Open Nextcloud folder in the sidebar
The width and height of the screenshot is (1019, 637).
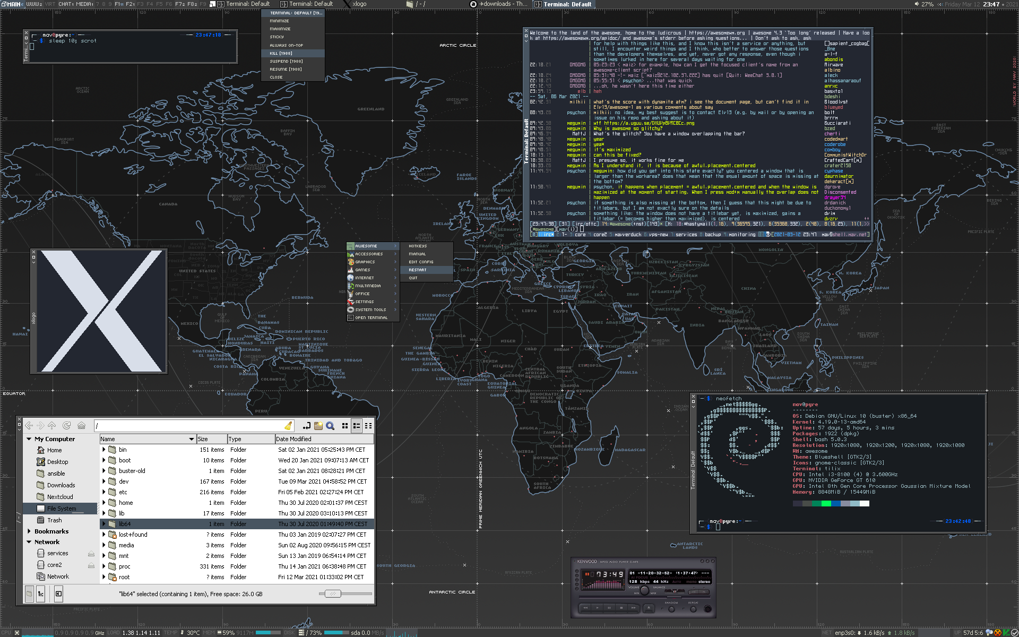point(60,497)
